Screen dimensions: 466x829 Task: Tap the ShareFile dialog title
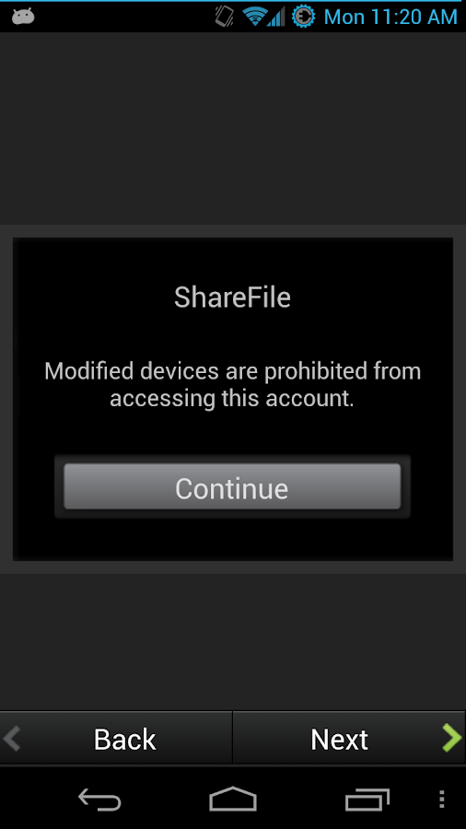point(232,298)
